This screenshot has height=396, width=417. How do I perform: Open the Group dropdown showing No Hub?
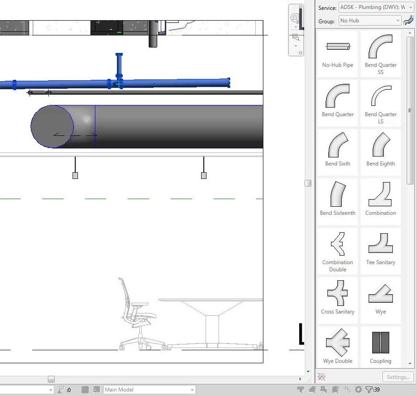(370, 21)
